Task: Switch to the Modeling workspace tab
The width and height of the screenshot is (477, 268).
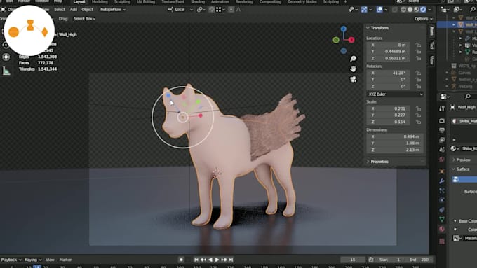Action: pos(100,2)
